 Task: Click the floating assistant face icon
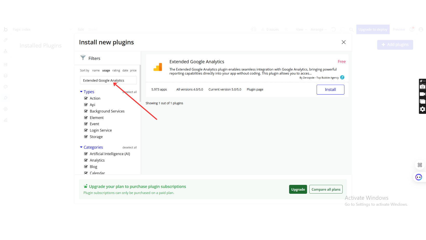419,177
